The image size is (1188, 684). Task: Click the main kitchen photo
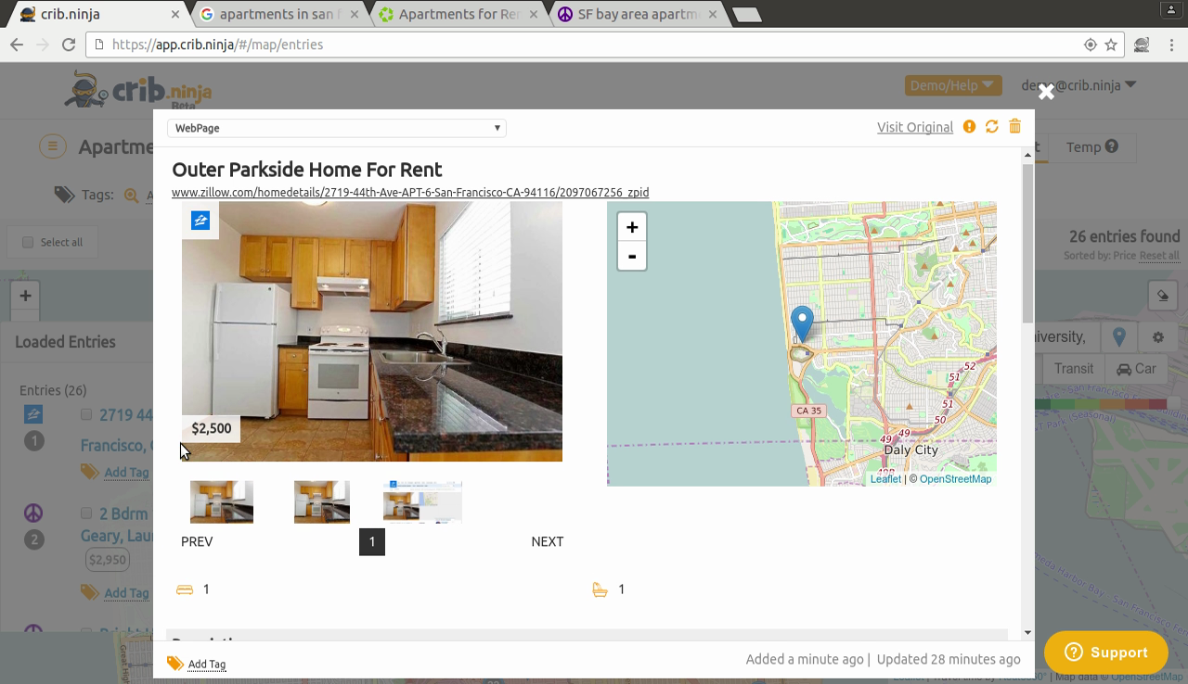click(x=372, y=331)
